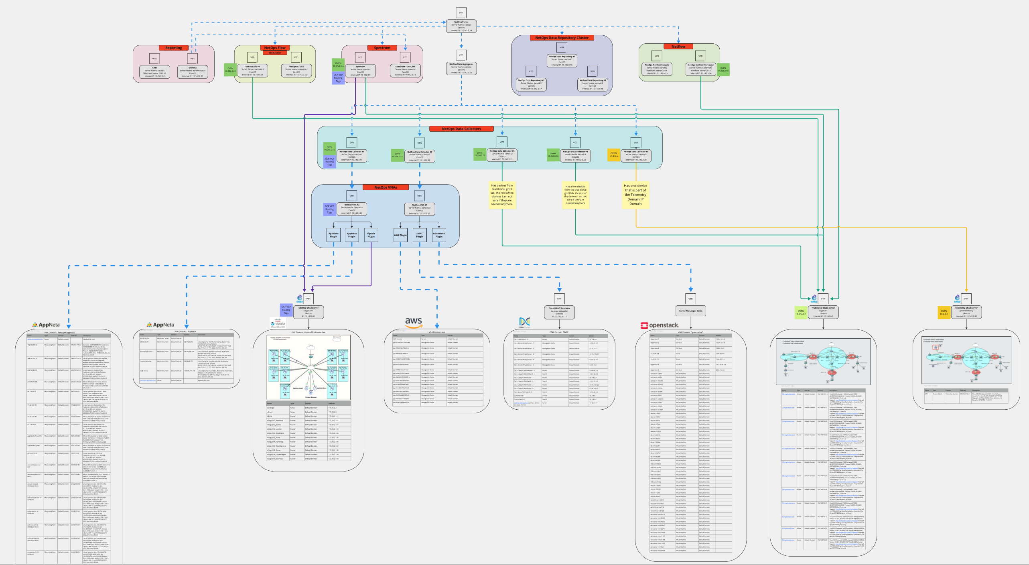Select the NetOps Flow group label
This screenshot has width=1029, height=565.
(x=275, y=48)
